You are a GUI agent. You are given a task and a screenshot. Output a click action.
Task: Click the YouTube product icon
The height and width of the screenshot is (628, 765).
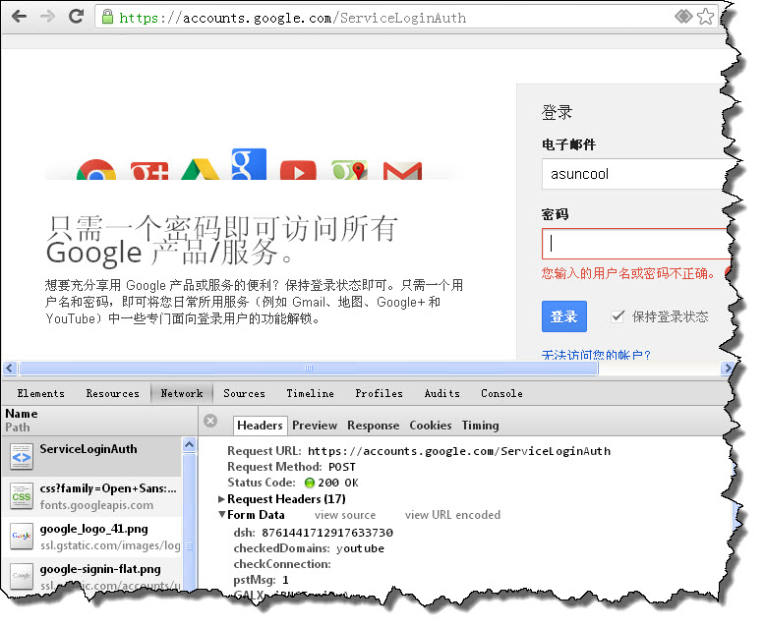(298, 170)
